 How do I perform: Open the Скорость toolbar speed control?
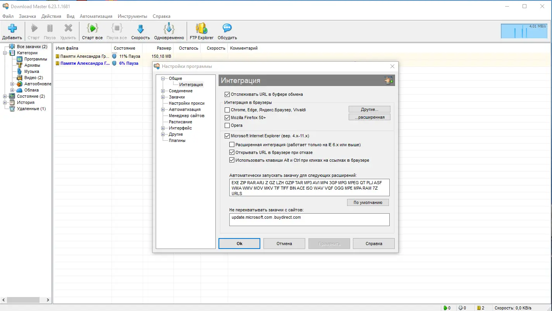click(x=141, y=31)
